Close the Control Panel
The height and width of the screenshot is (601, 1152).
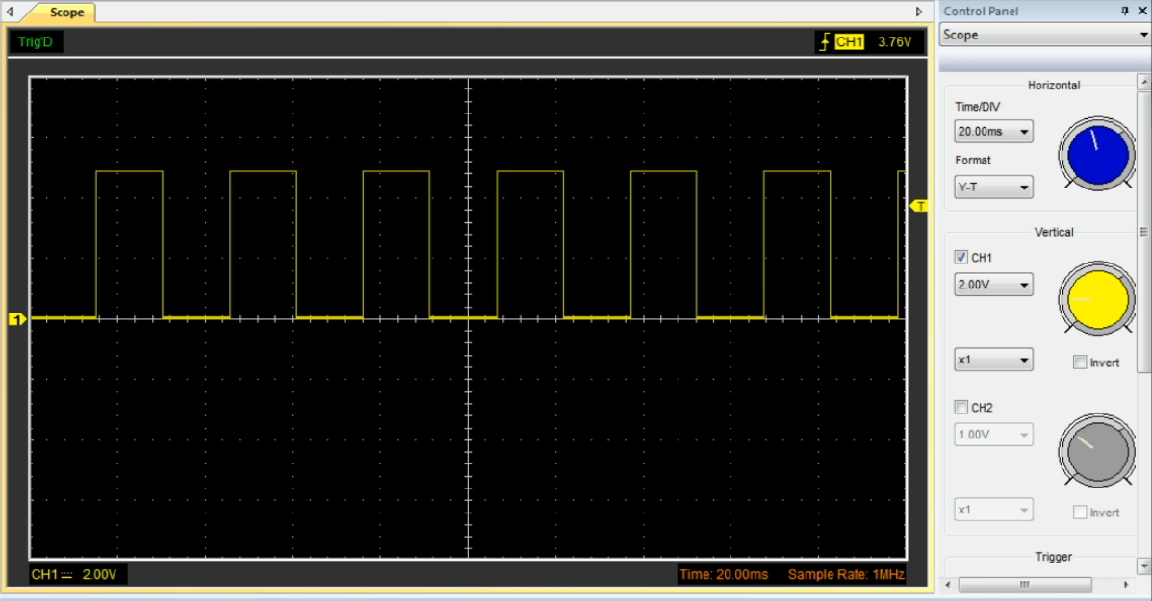(x=1142, y=12)
